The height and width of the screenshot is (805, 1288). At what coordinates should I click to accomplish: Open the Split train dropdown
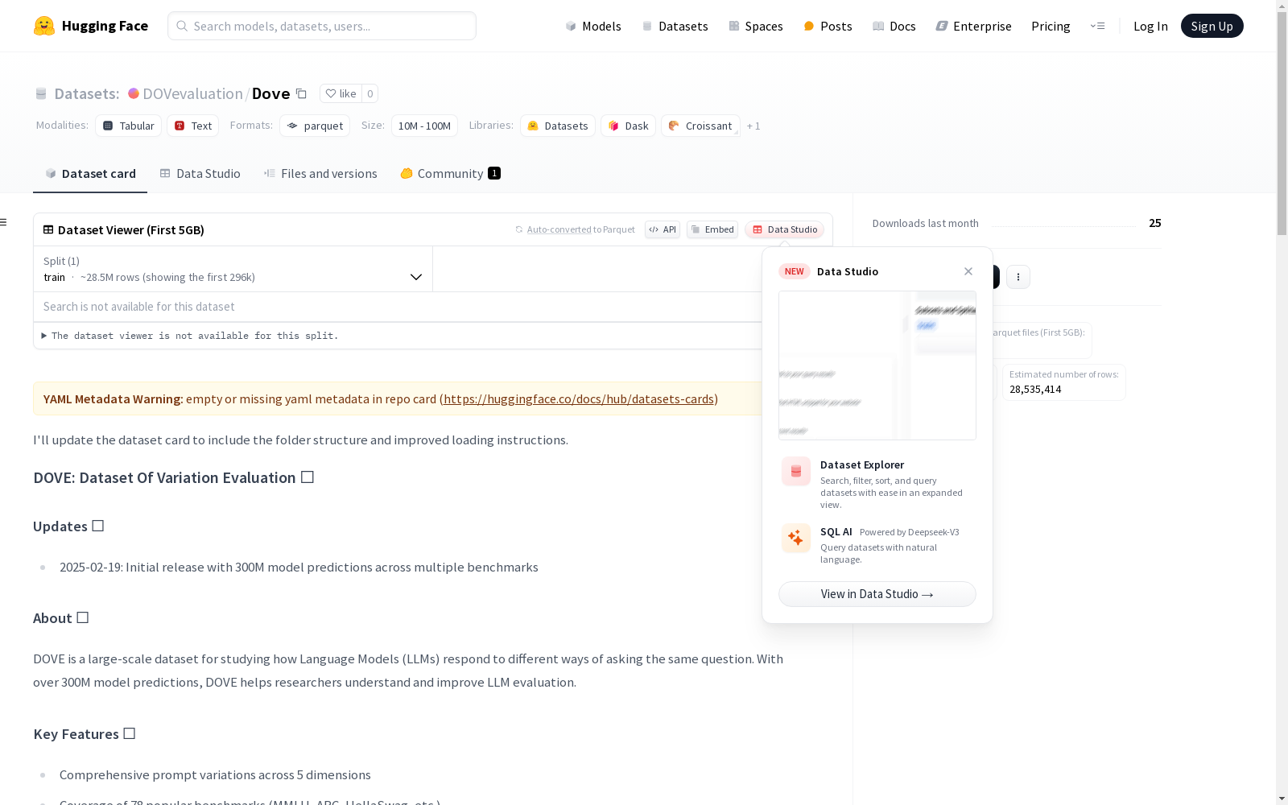[233, 269]
